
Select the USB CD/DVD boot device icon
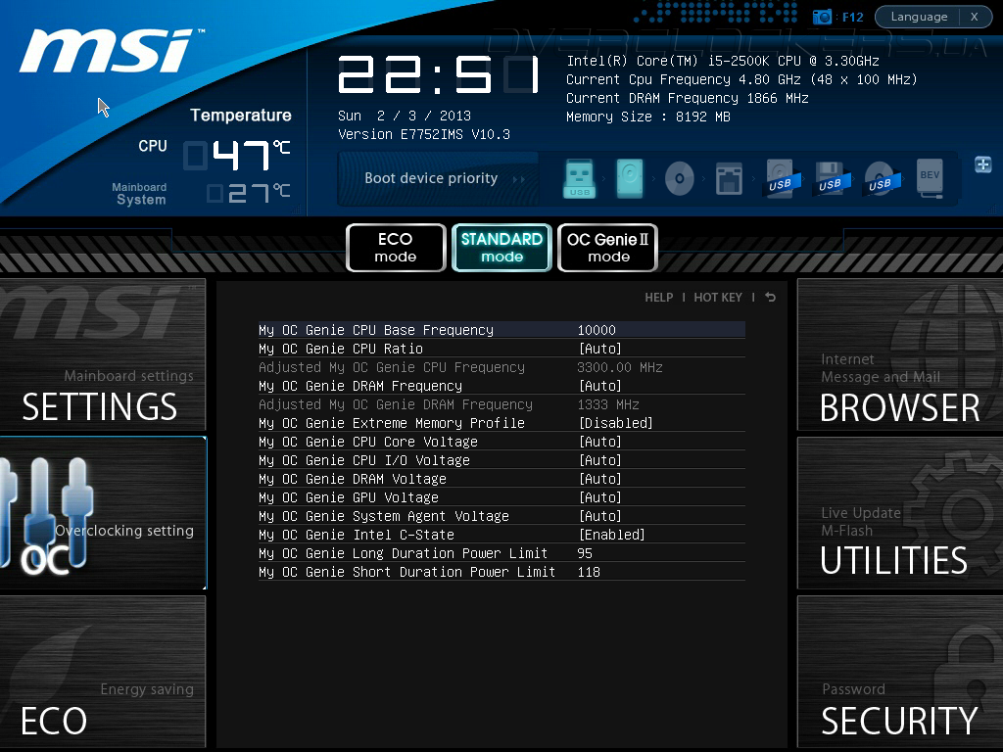(881, 179)
